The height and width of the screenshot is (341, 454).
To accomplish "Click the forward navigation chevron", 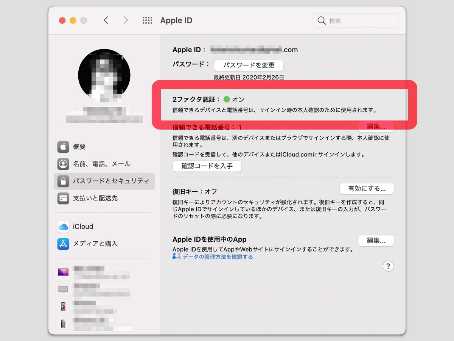I will coord(125,20).
